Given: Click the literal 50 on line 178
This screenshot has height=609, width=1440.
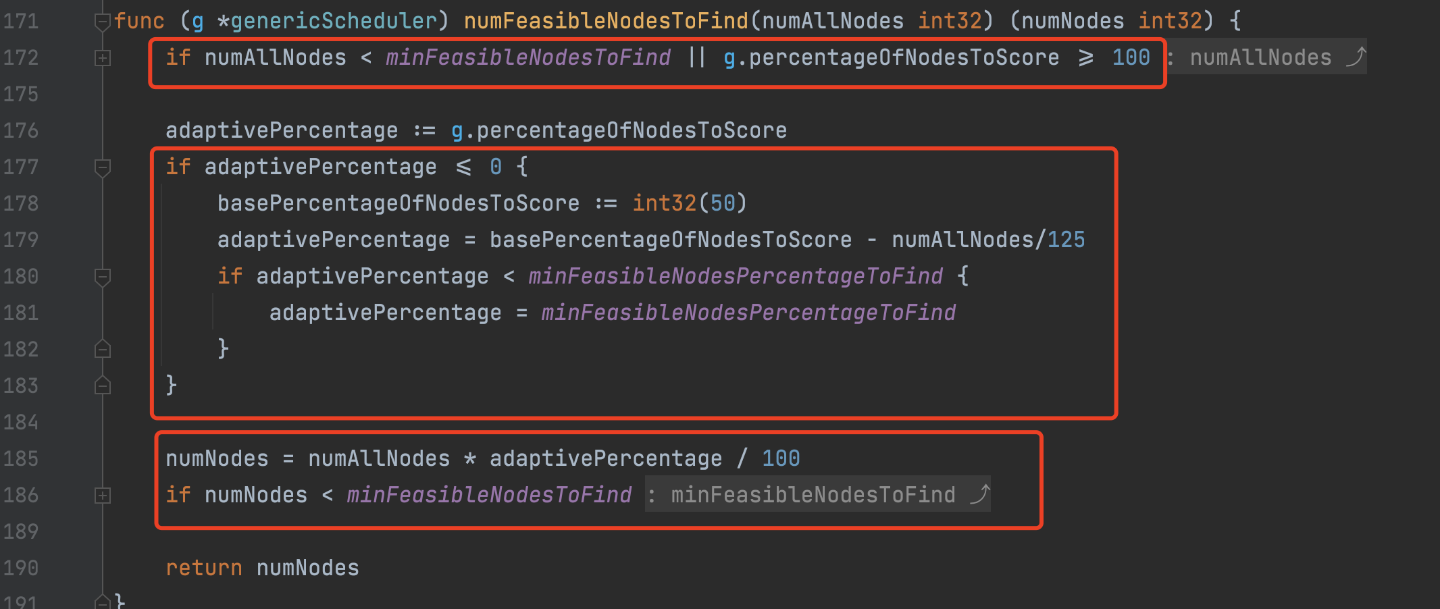Looking at the screenshot, I should (722, 203).
